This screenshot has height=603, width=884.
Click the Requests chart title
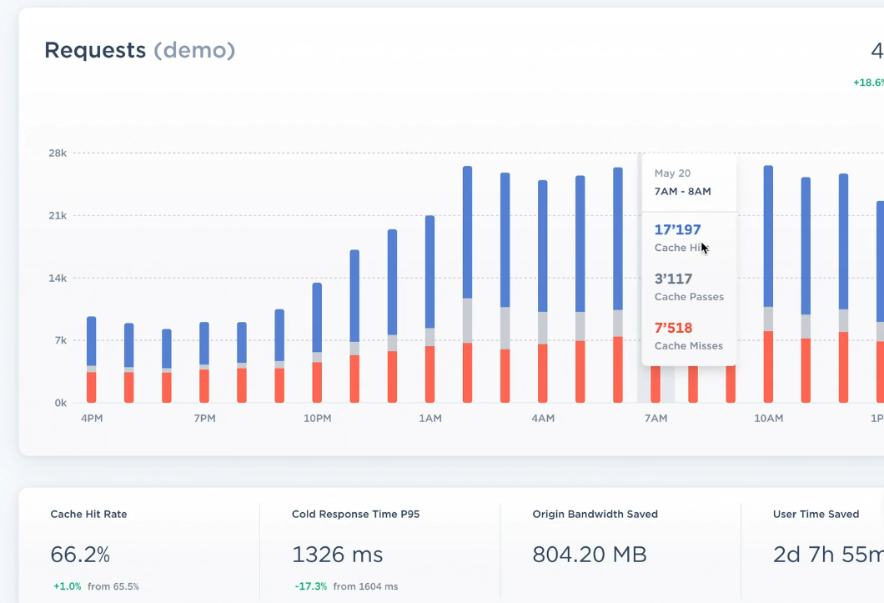[96, 50]
